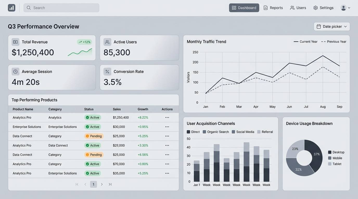The width and height of the screenshot is (358, 199).
Task: Click the Average Session clock icon
Action: [15, 72]
